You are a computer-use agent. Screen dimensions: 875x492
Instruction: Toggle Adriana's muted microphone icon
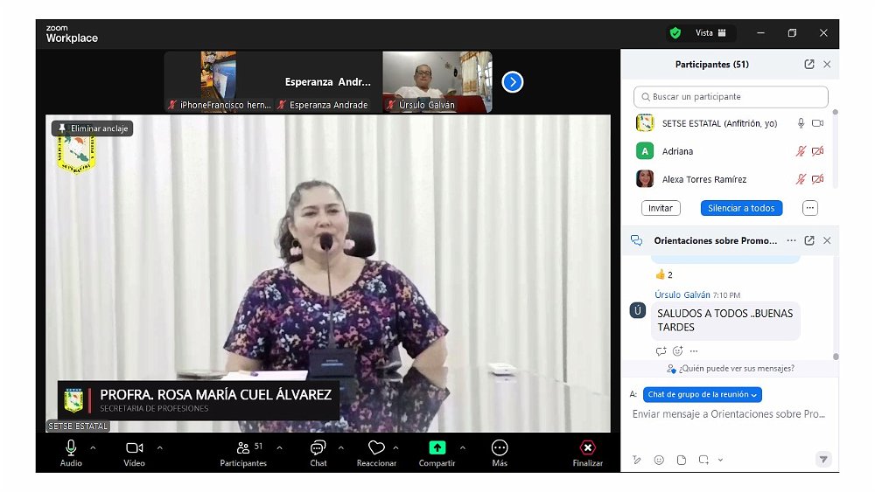[800, 151]
